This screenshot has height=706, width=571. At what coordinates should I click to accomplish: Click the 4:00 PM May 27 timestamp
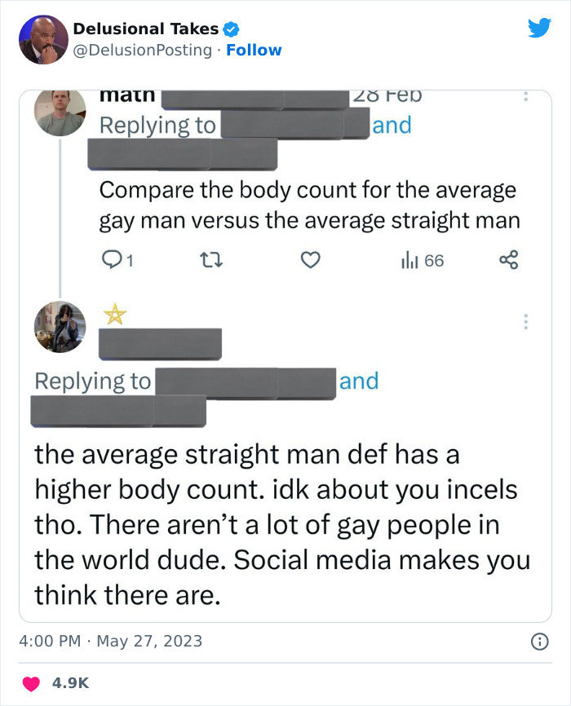[110, 642]
